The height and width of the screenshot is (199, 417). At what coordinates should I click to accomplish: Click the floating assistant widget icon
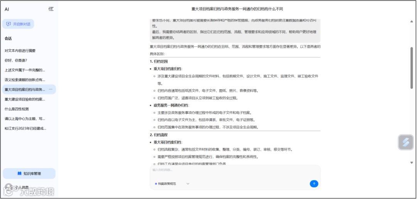pos(405,142)
